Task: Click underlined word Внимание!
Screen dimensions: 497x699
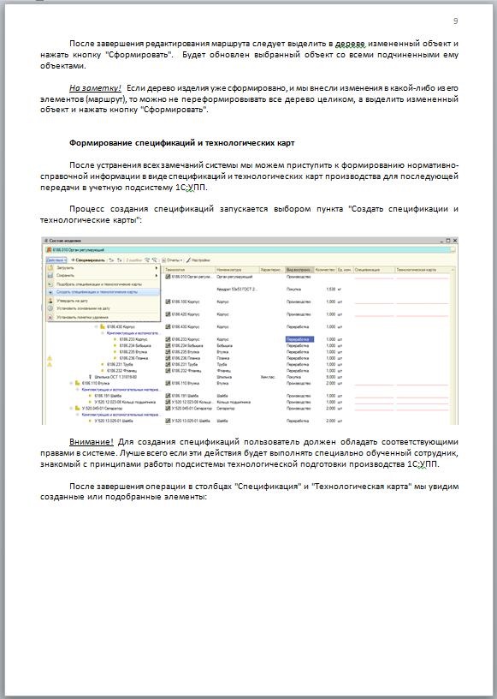Action: pyautogui.click(x=92, y=442)
